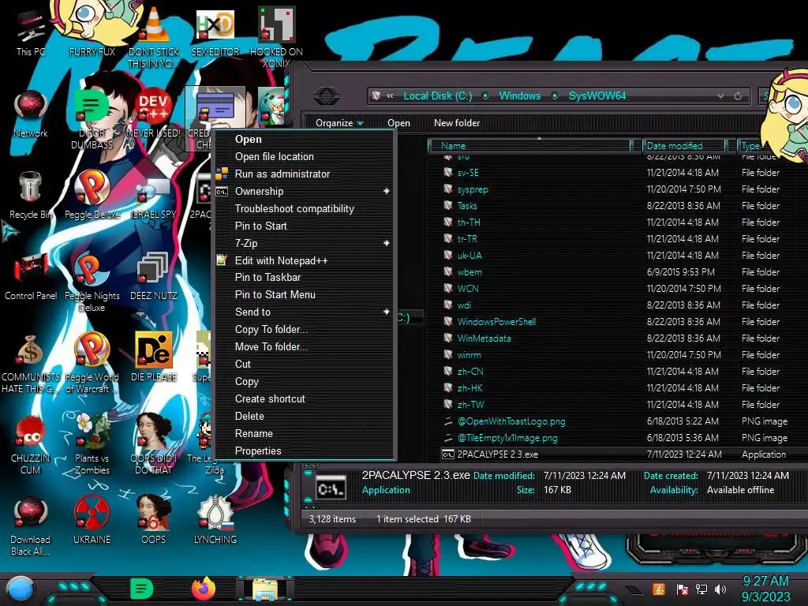Click Windows in the address path

tap(520, 95)
